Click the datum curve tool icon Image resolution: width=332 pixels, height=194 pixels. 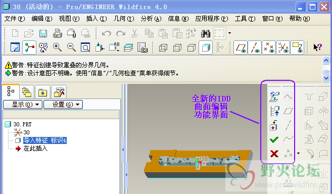point(289,139)
